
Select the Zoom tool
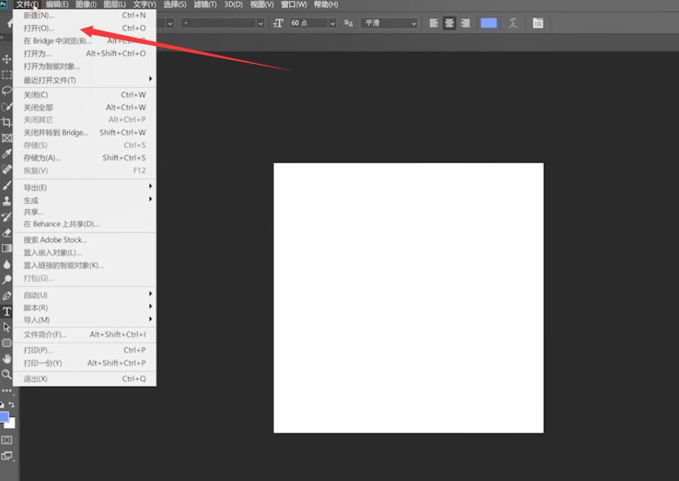[7, 375]
